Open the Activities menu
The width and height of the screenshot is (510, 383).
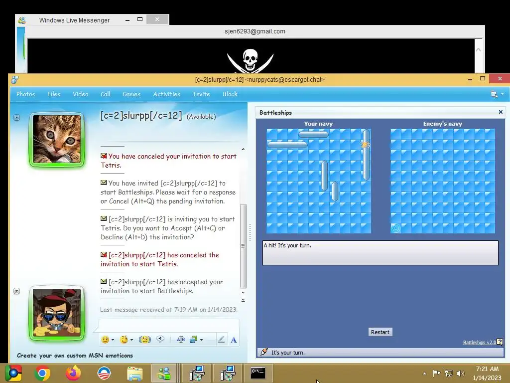pyautogui.click(x=166, y=94)
